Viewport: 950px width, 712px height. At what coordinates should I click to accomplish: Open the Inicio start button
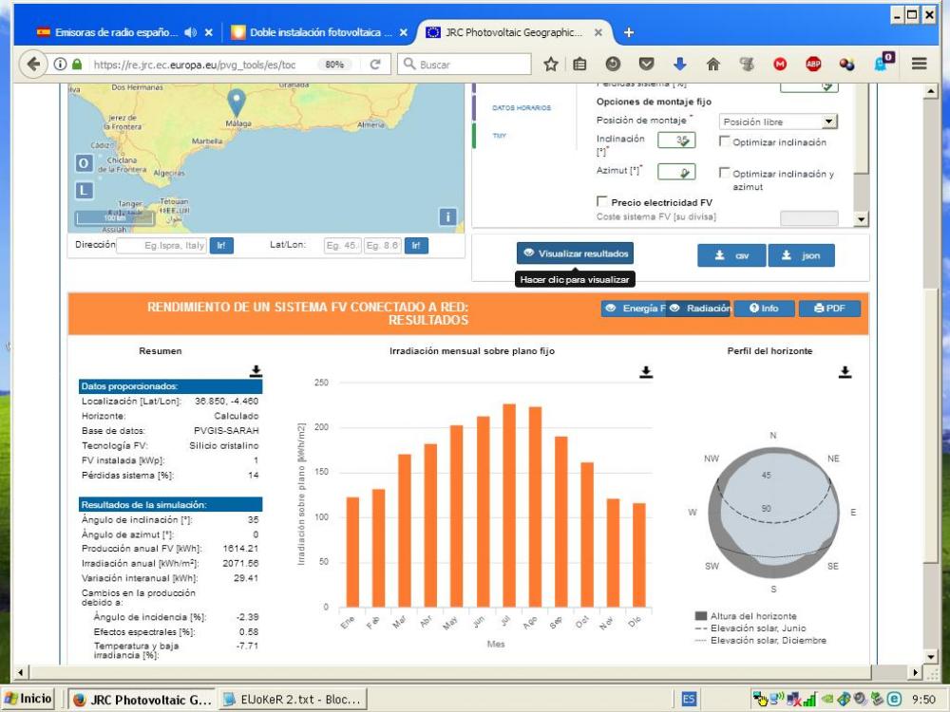point(28,700)
